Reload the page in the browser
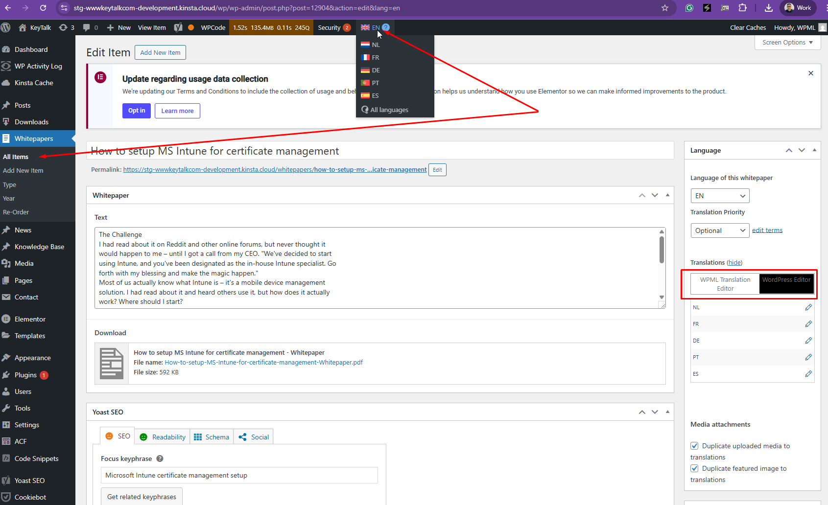Image resolution: width=828 pixels, height=505 pixels. (43, 8)
